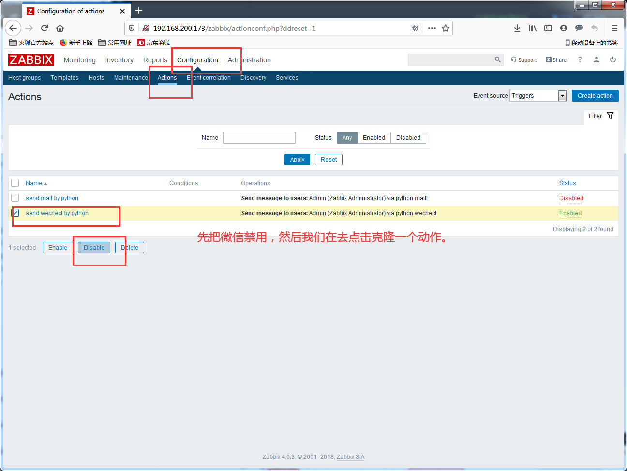The height and width of the screenshot is (471, 627).
Task: Open the Firefox account avatar icon
Action: pyautogui.click(x=564, y=28)
